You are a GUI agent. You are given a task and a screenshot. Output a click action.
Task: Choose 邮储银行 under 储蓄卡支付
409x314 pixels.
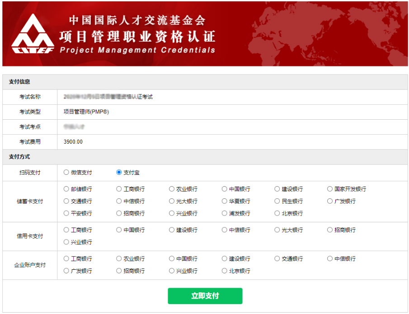(66, 189)
